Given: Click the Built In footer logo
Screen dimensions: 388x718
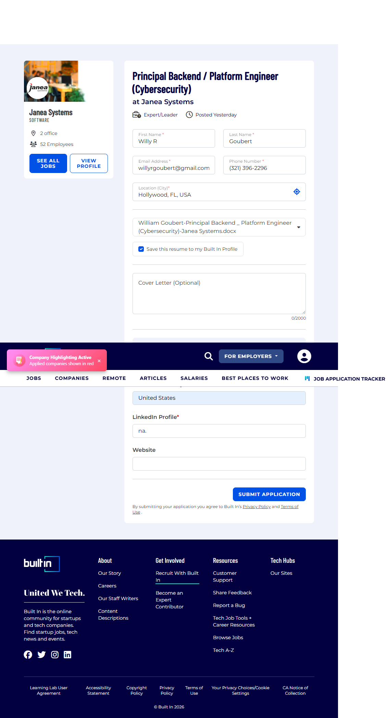Looking at the screenshot, I should (42, 564).
